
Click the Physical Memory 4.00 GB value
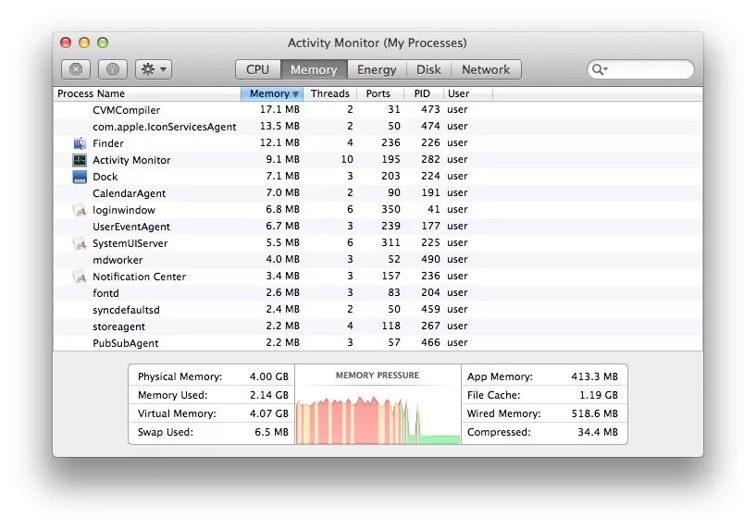point(269,376)
